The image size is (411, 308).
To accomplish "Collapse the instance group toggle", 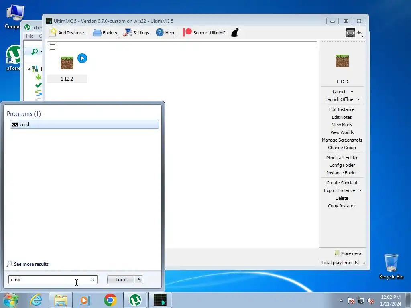I will [x=53, y=47].
